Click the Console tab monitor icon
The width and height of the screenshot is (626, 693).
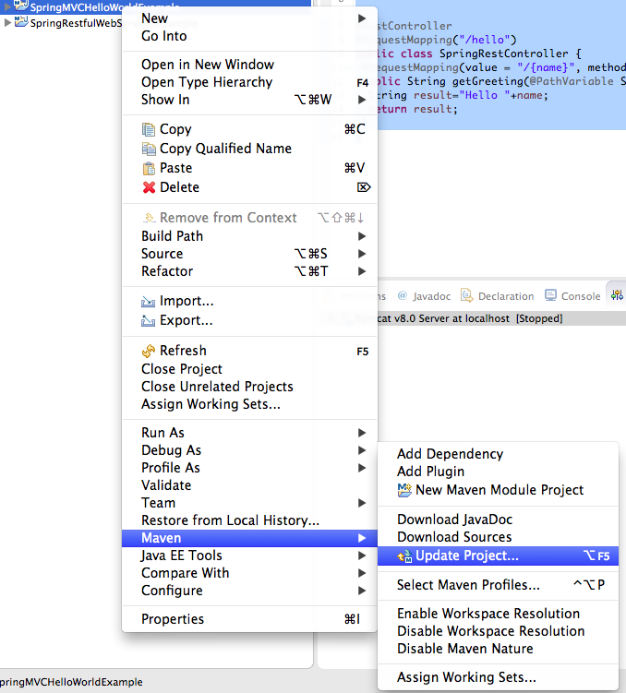point(550,295)
